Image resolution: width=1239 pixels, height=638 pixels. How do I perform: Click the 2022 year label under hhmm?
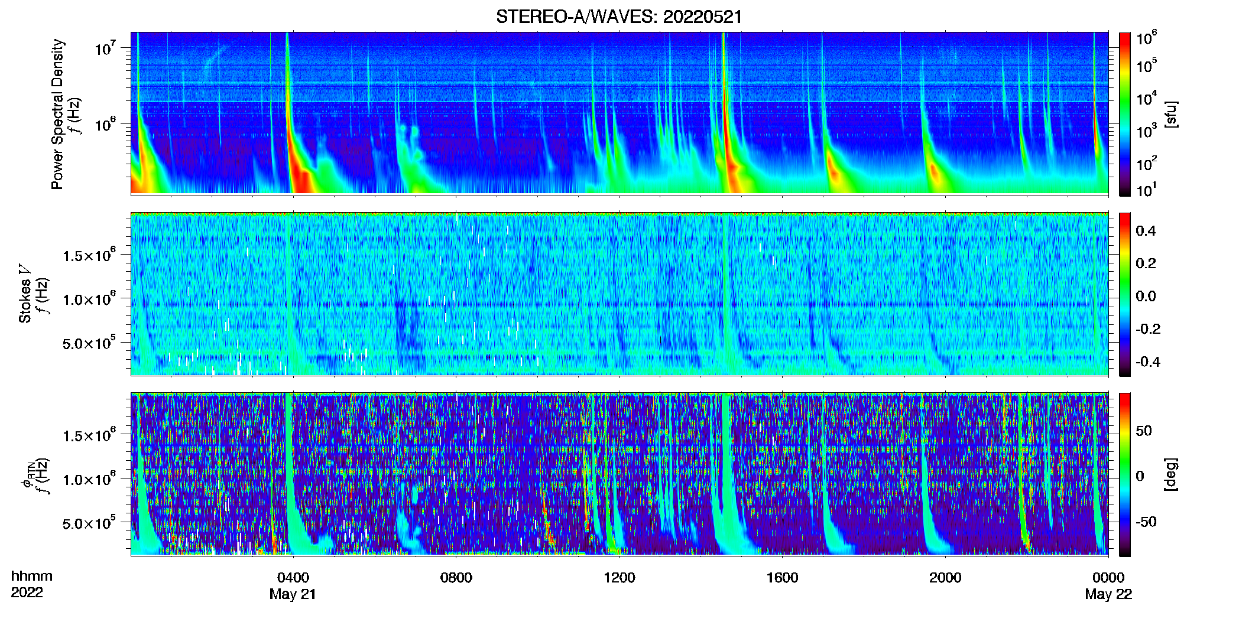pyautogui.click(x=27, y=593)
